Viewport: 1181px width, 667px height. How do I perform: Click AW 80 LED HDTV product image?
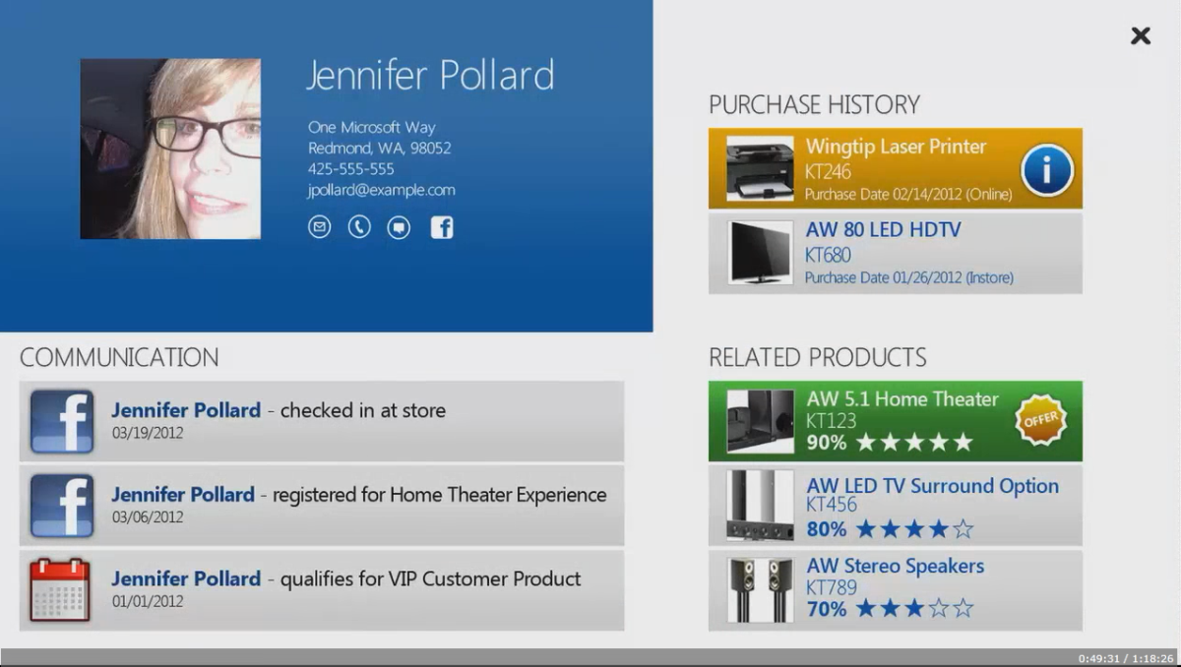[x=760, y=253]
